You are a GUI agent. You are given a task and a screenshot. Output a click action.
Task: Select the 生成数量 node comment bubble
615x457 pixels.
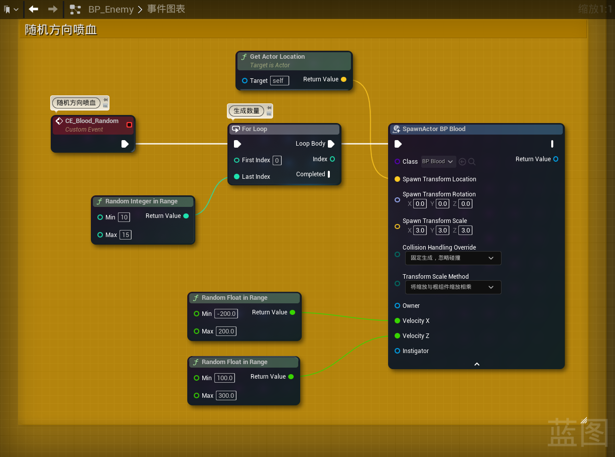pos(246,110)
